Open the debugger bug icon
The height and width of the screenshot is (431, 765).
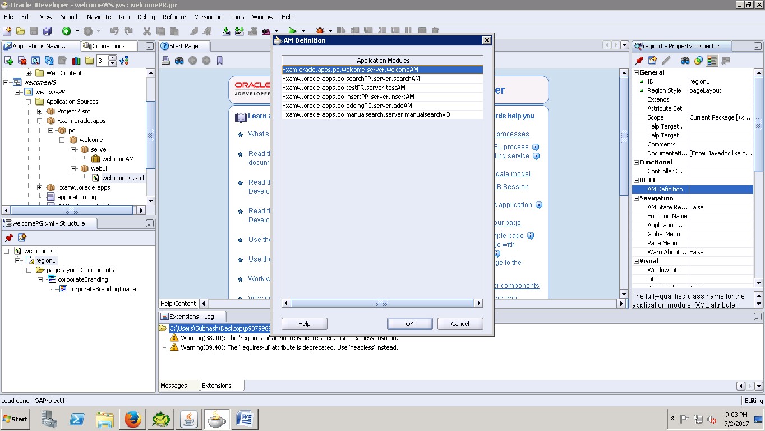coord(319,31)
